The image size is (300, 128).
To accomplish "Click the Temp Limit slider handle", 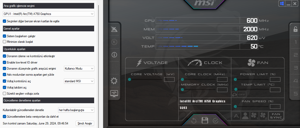I will click(236, 89).
